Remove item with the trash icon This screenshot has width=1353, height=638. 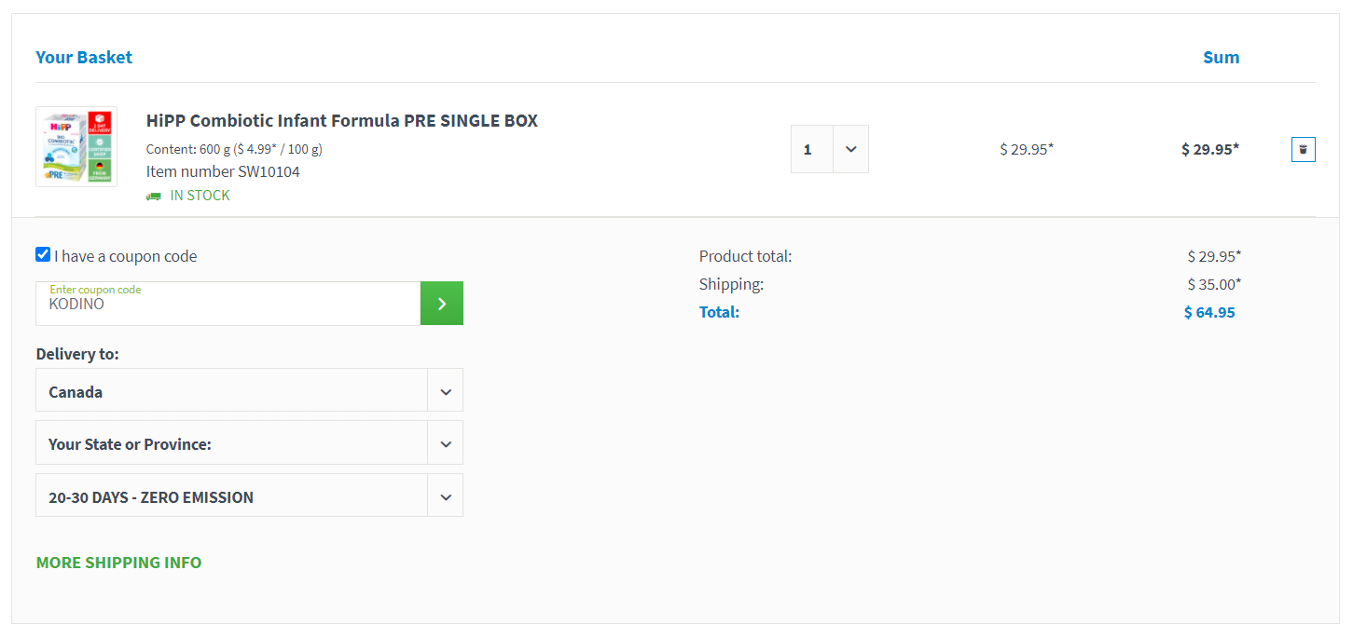(1303, 149)
